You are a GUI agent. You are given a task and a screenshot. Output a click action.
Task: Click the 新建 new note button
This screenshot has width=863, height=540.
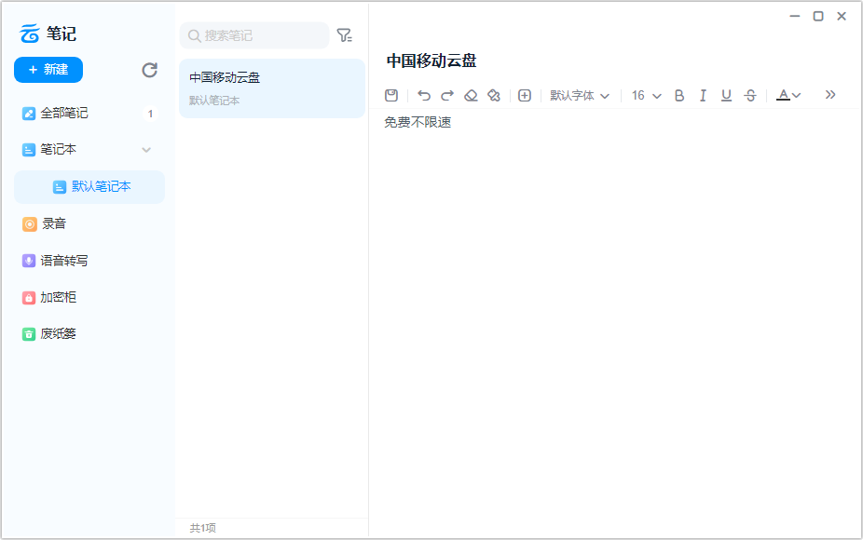(x=48, y=70)
